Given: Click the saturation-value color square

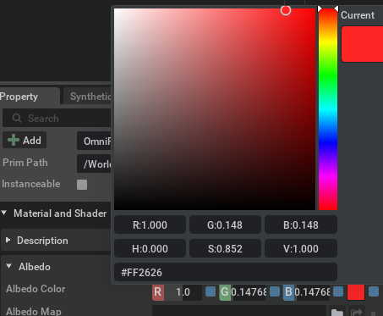Looking at the screenshot, I should (x=215, y=109).
